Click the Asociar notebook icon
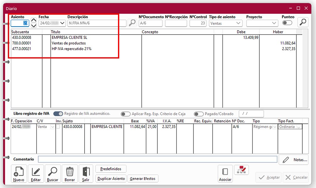 pos(225,172)
